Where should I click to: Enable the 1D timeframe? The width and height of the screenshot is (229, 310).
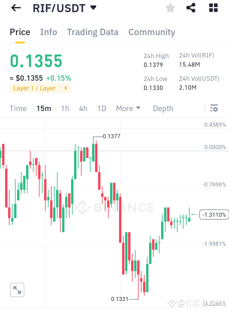click(102, 108)
